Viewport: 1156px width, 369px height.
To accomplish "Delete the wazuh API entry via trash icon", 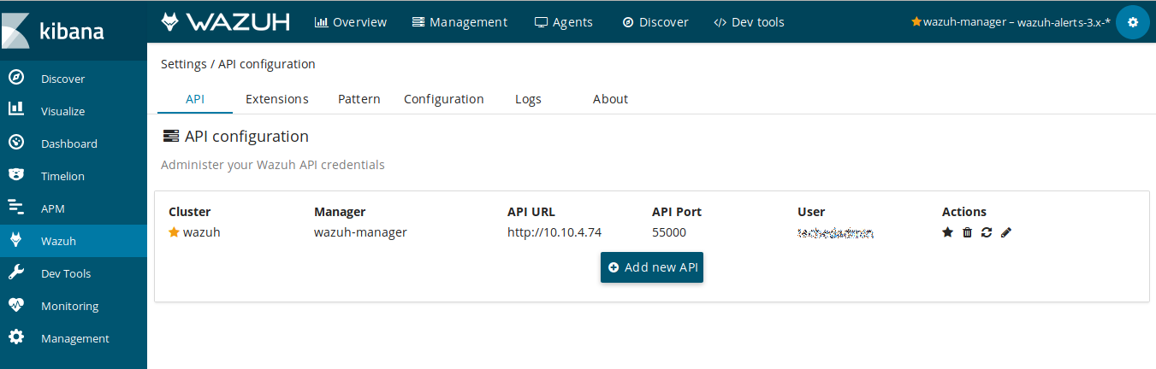I will tap(967, 232).
